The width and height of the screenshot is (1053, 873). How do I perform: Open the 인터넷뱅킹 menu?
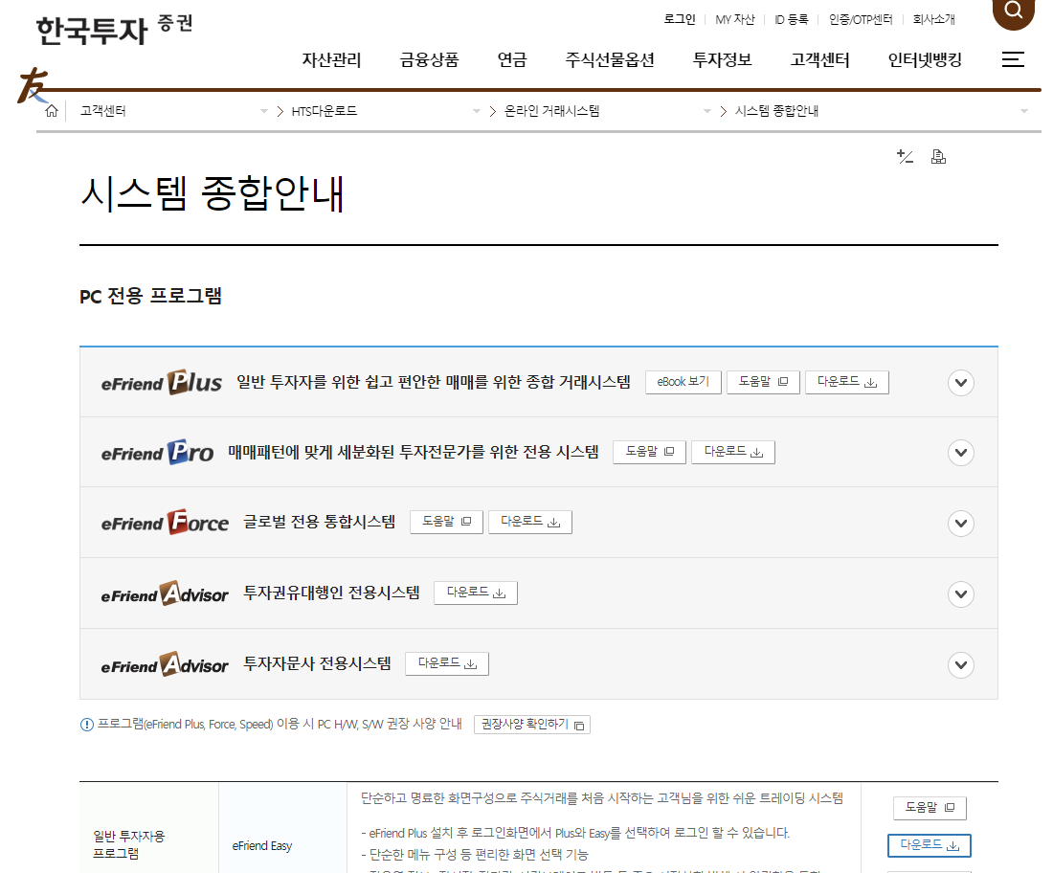pyautogui.click(x=925, y=59)
